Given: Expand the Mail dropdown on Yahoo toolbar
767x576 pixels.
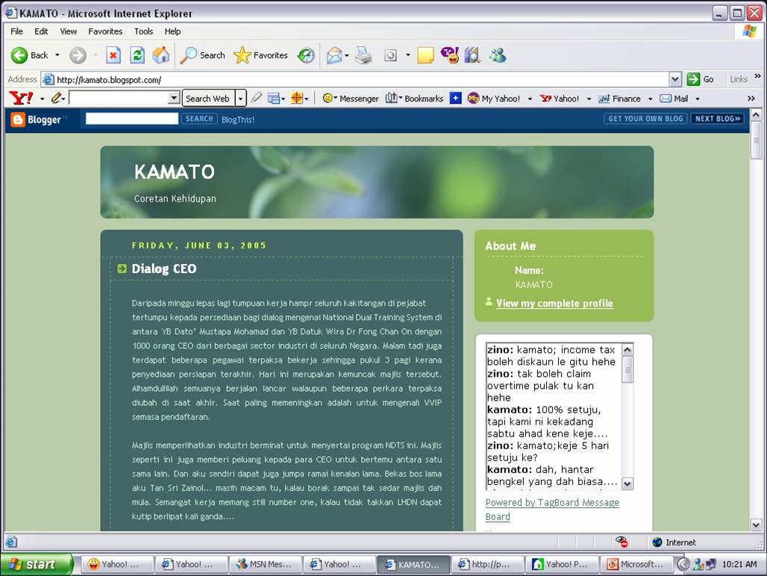Looking at the screenshot, I should click(x=698, y=98).
